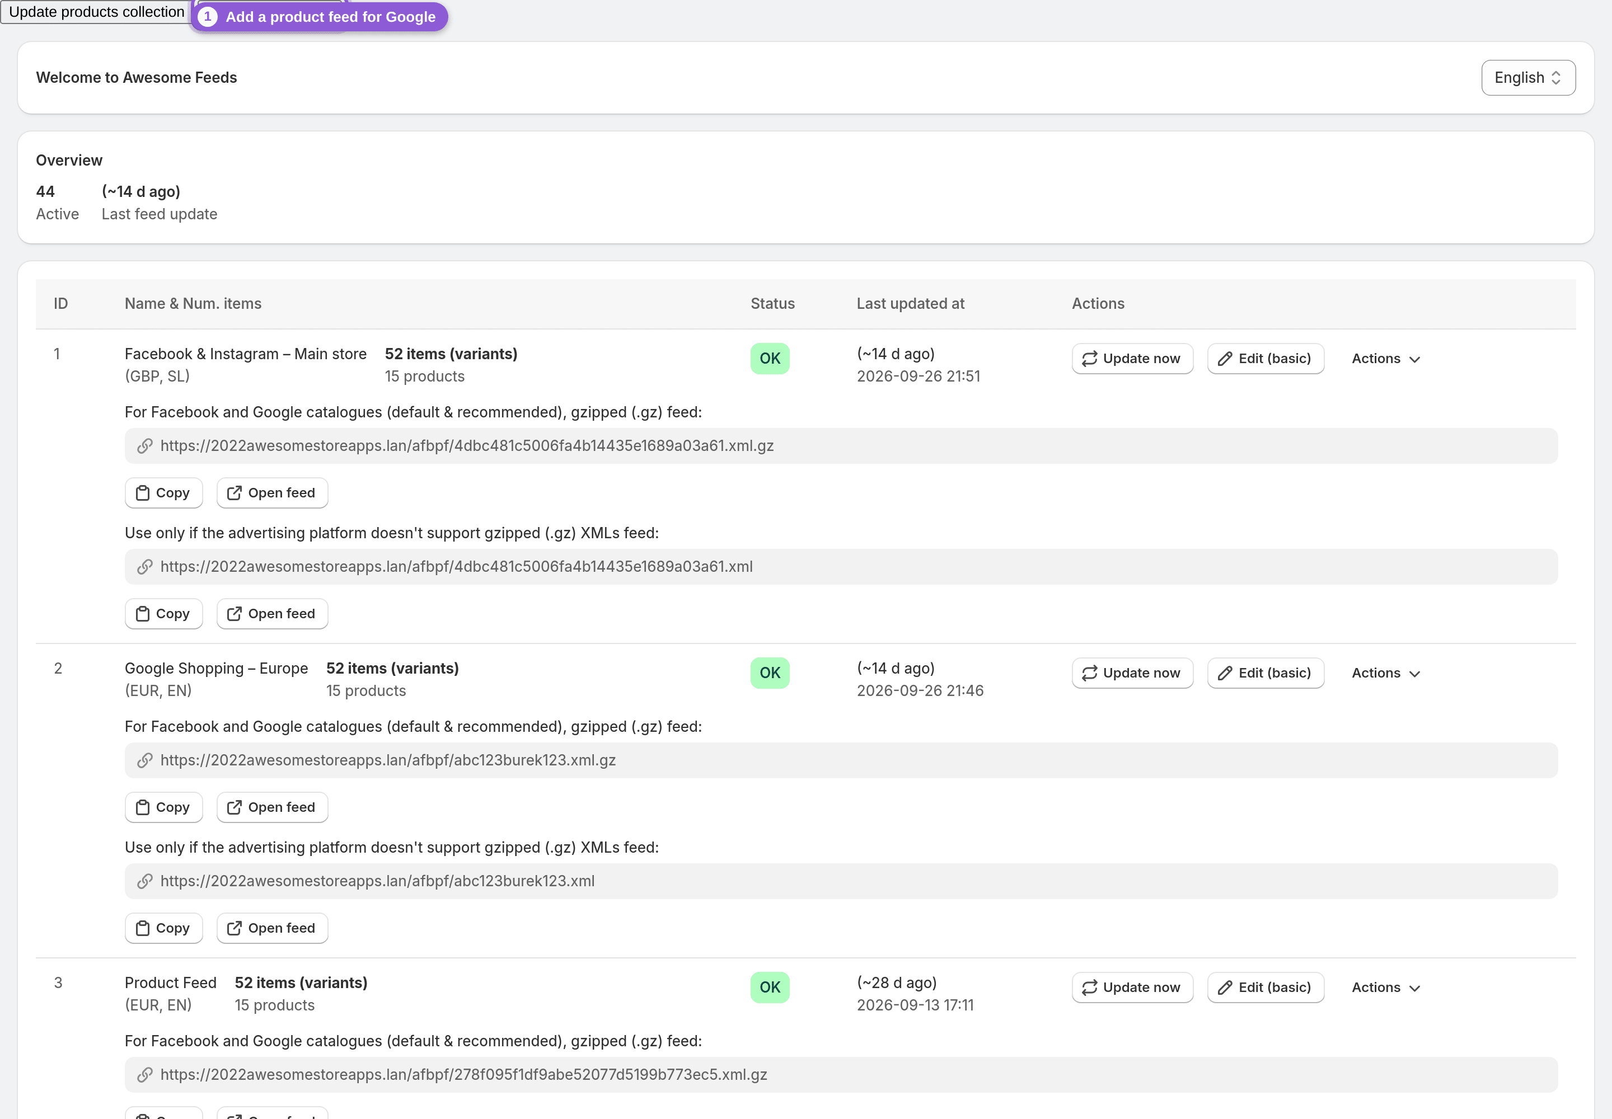The image size is (1612, 1119).
Task: Click the 'Status' column header
Action: click(772, 304)
